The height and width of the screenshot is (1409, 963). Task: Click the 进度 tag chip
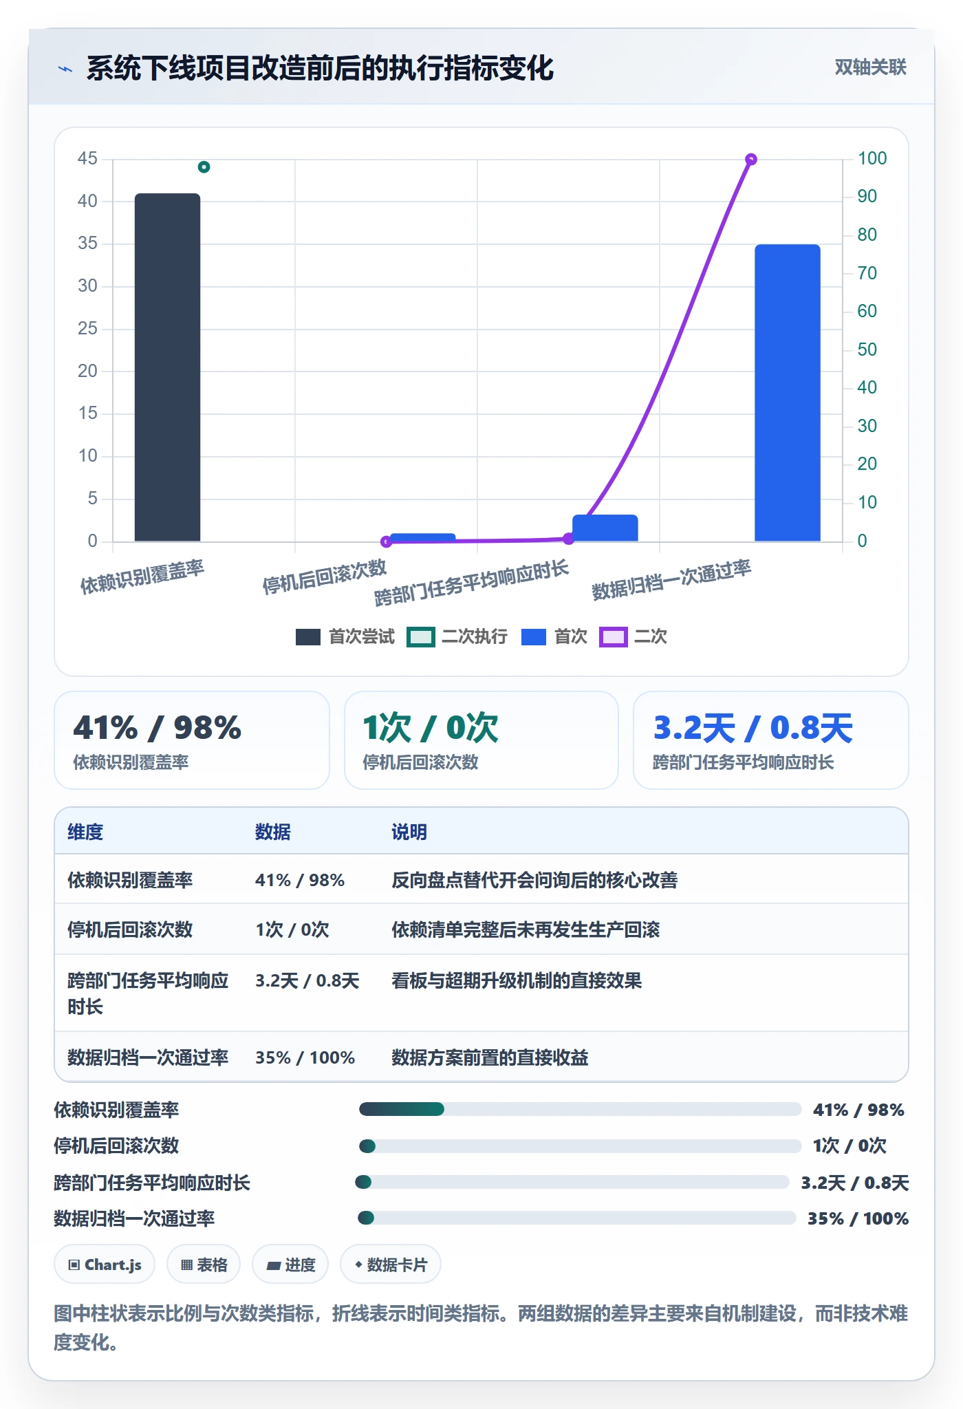pos(290,1265)
